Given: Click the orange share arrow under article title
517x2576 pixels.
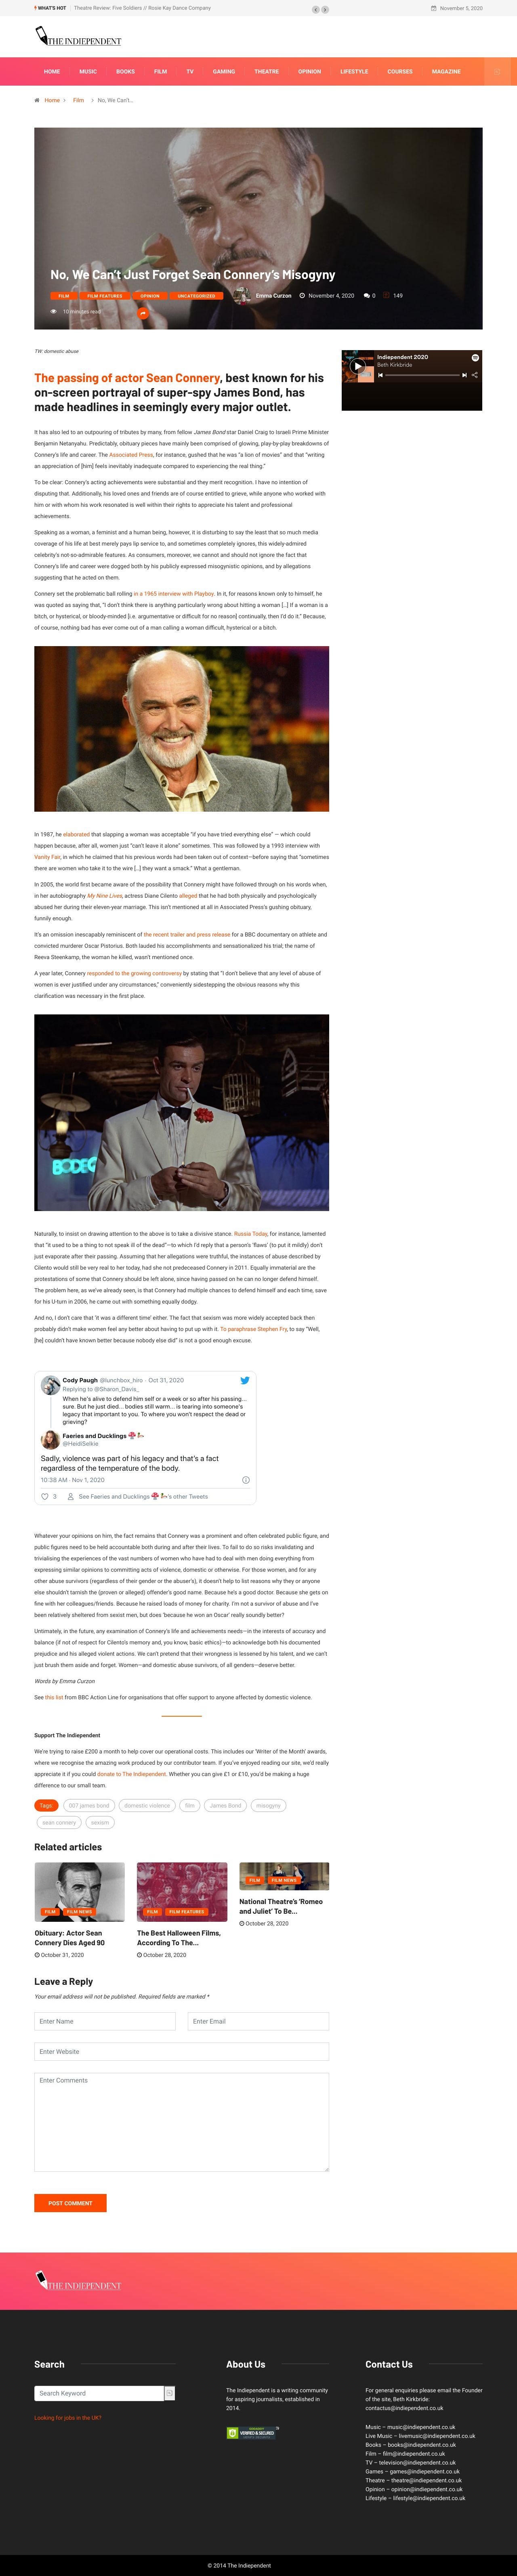Looking at the screenshot, I should (142, 313).
